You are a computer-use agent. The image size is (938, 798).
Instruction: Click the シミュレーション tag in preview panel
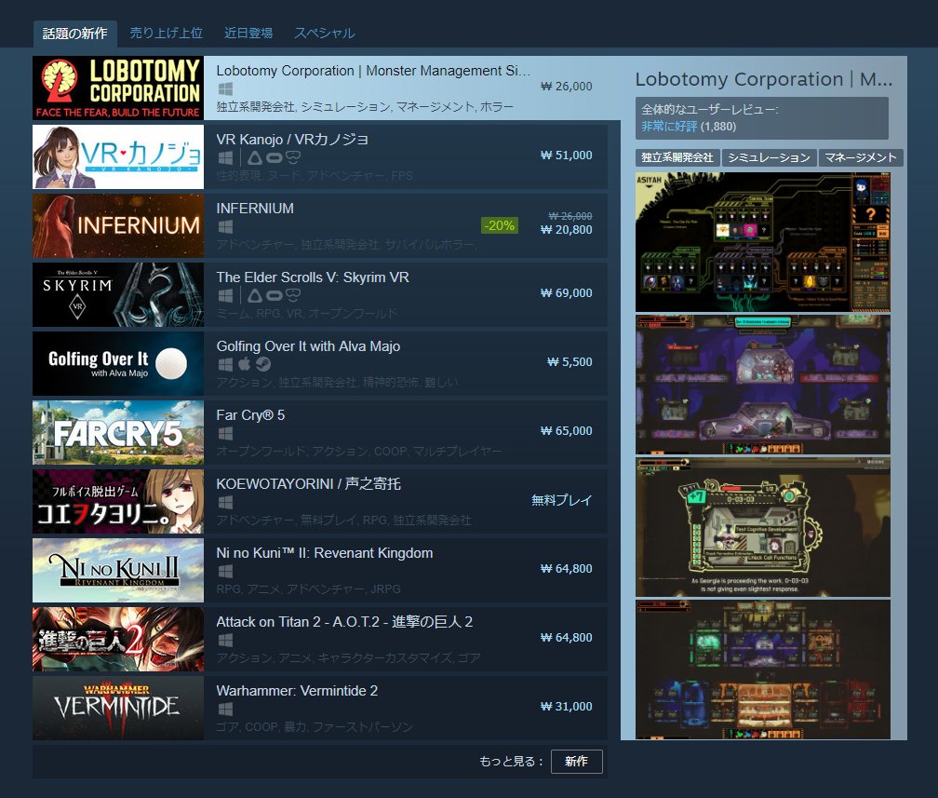click(x=769, y=157)
